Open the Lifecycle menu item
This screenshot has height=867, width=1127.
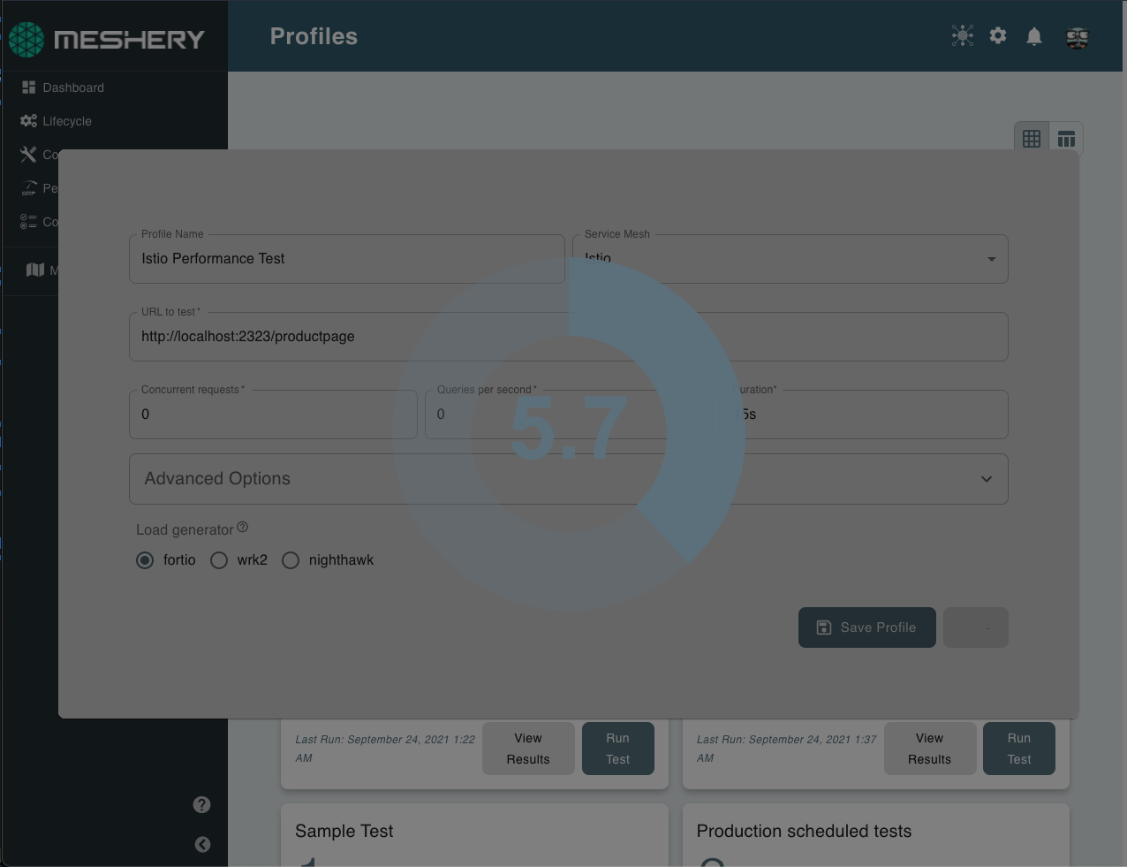(67, 121)
